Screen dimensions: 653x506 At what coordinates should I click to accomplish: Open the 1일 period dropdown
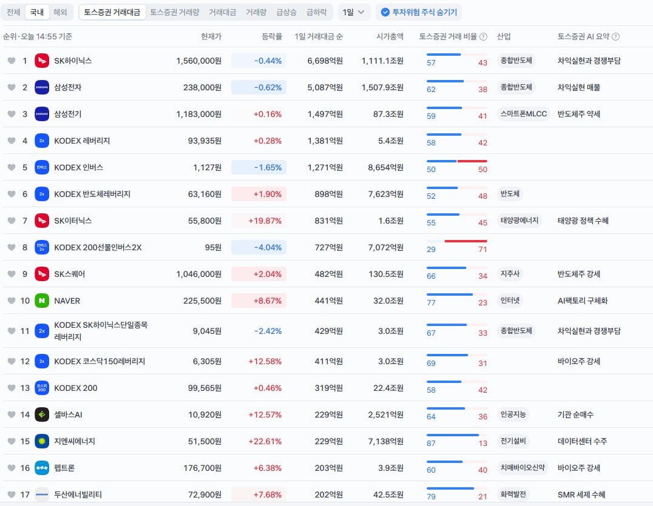pyautogui.click(x=354, y=12)
